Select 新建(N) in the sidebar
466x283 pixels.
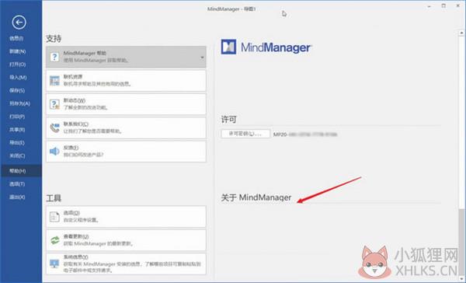click(17, 51)
